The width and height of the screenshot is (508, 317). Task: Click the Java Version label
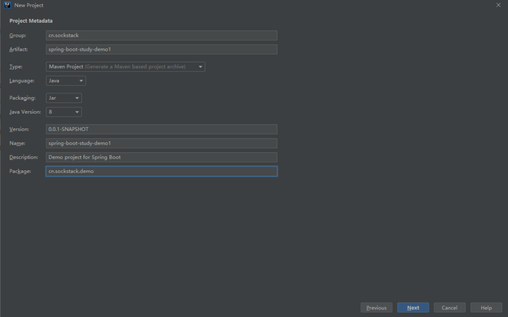click(25, 112)
